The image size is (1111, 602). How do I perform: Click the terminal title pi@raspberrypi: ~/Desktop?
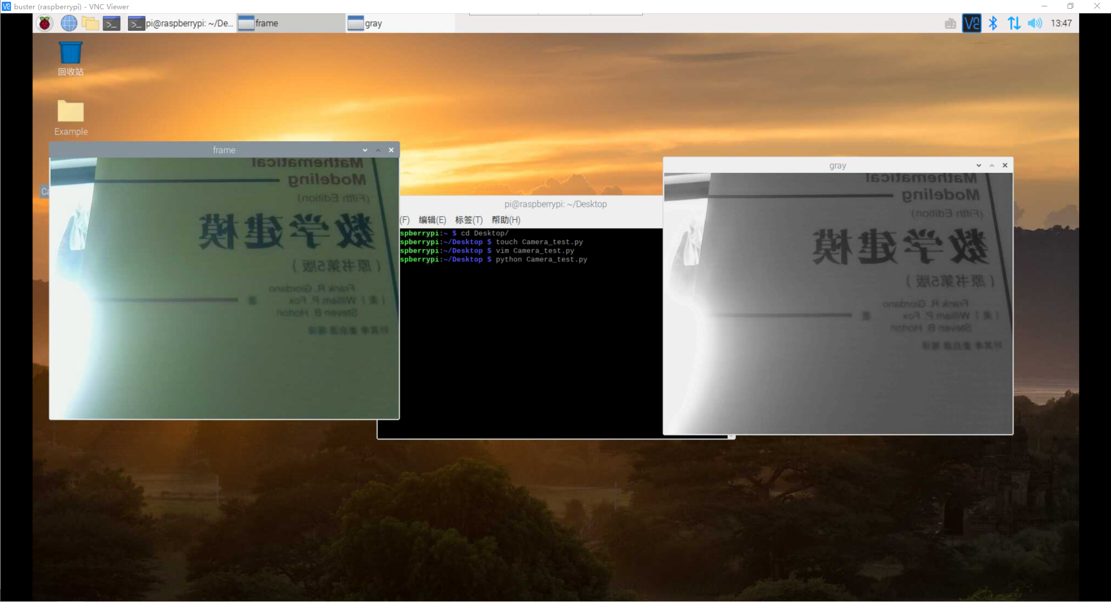[x=555, y=204]
